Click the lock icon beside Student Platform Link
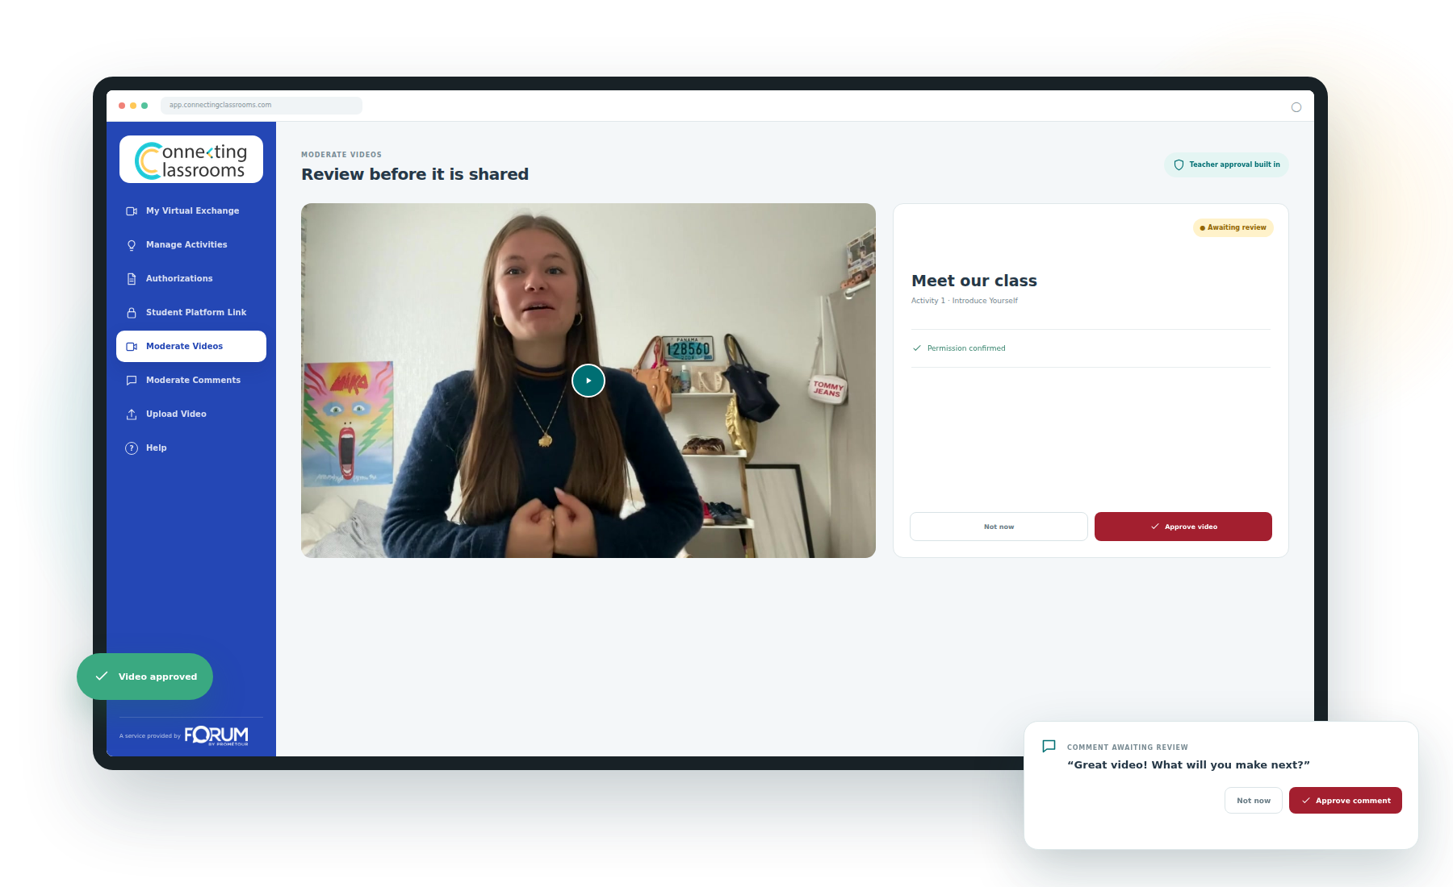 (x=132, y=313)
